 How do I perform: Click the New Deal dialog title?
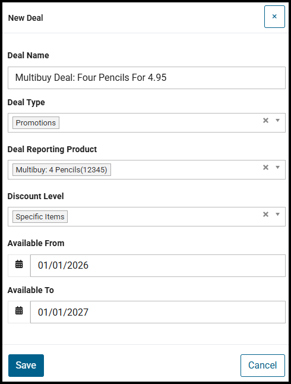tap(26, 18)
